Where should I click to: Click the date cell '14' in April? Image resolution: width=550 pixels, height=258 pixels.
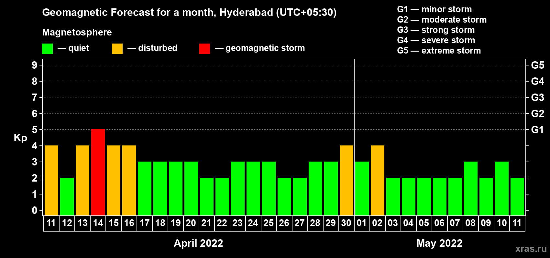(x=98, y=223)
